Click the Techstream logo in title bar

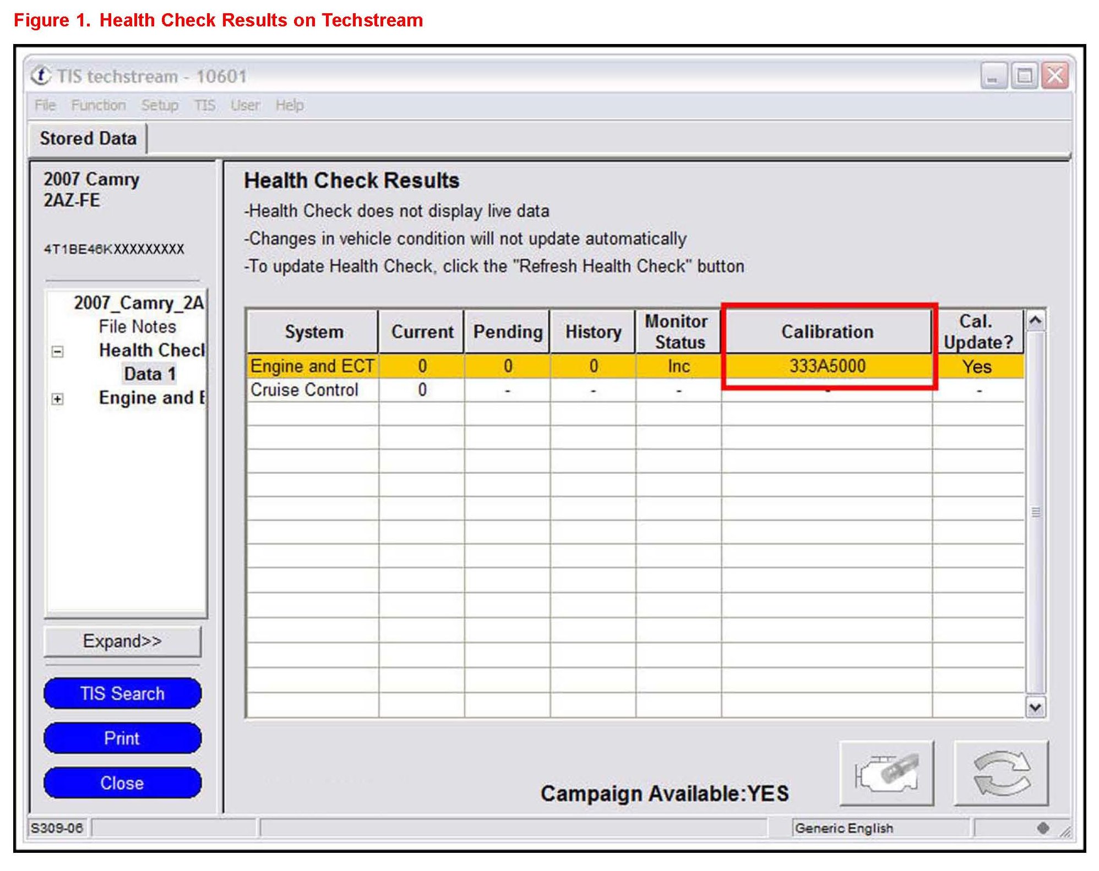(x=41, y=75)
